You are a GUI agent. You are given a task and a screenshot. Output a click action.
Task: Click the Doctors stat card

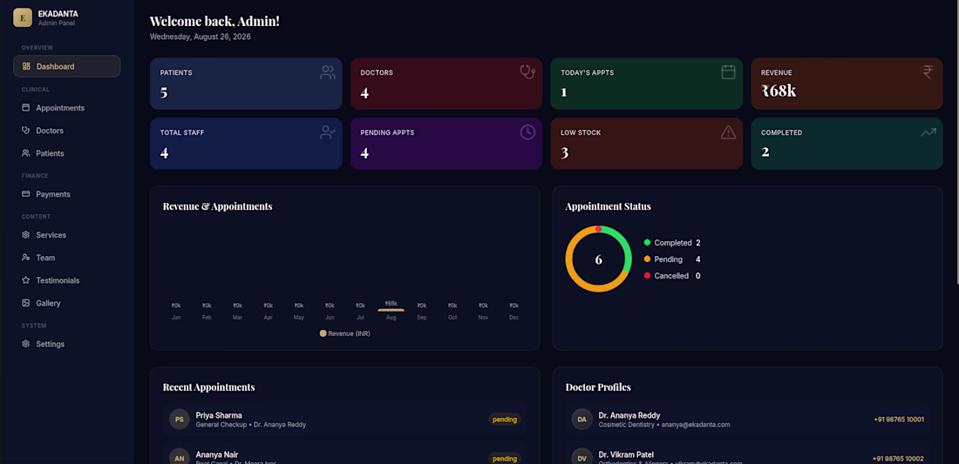[446, 84]
